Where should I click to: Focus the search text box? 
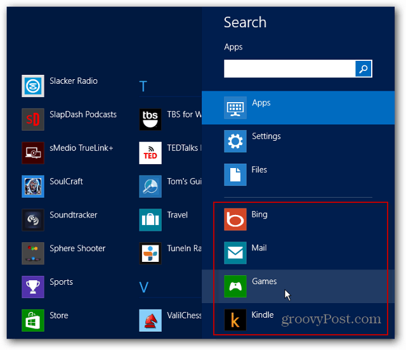289,68
